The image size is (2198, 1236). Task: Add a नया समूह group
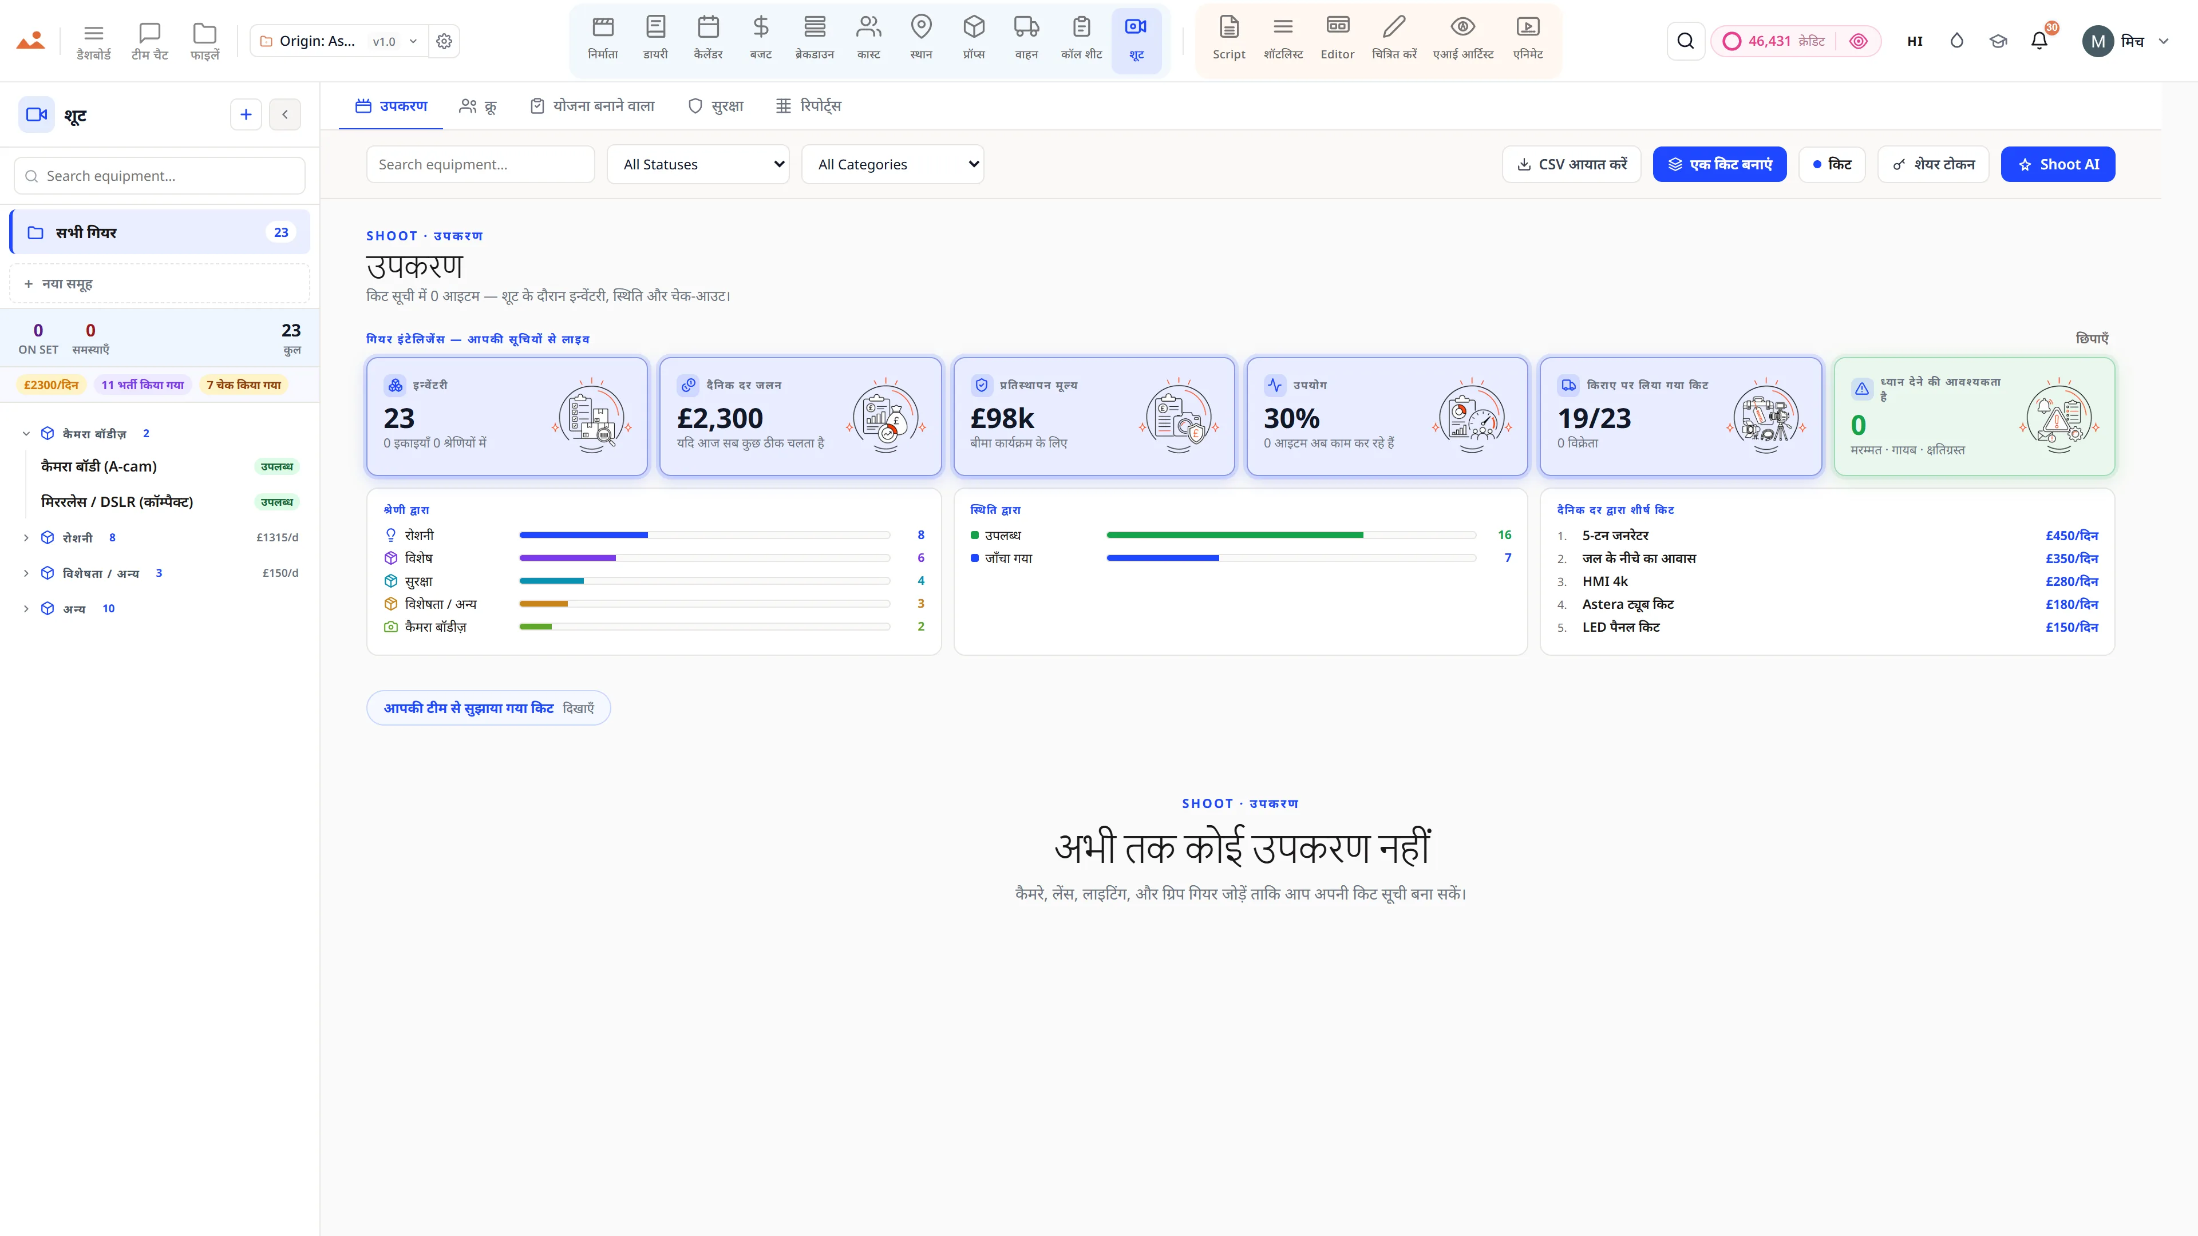(160, 283)
